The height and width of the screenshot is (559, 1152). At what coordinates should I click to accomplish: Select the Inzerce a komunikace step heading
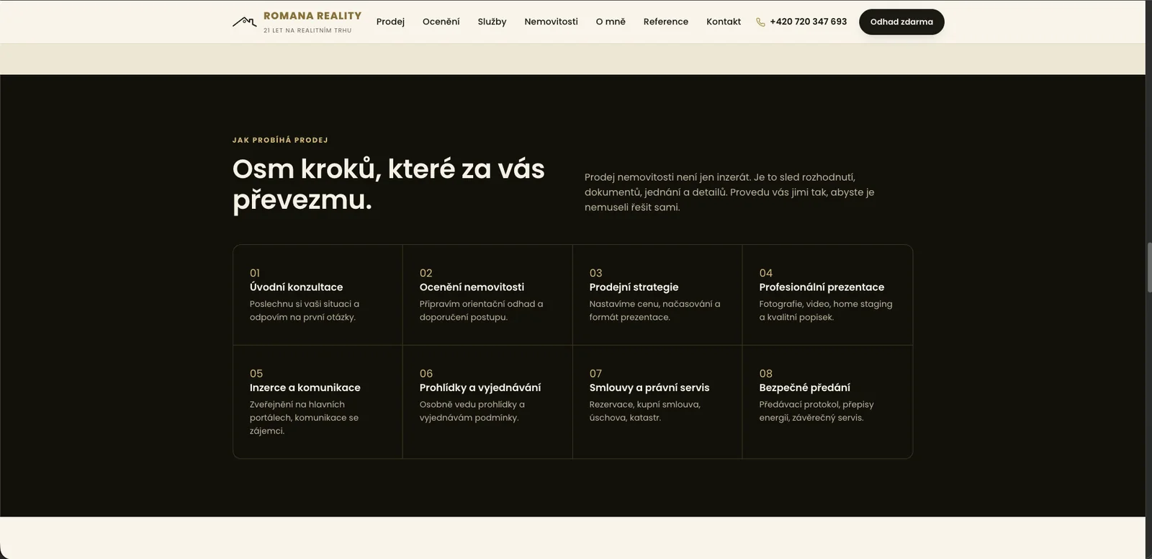click(x=305, y=388)
